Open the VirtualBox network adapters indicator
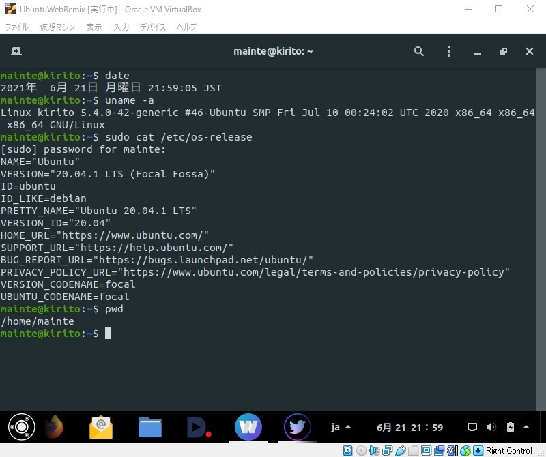The height and width of the screenshot is (457, 546). 387,451
